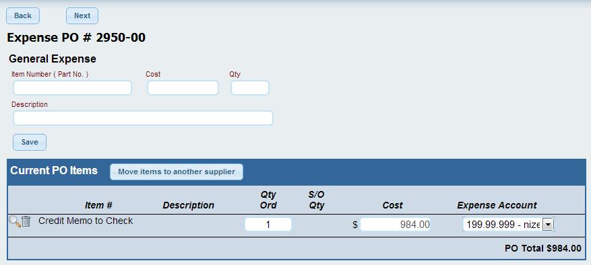
Task: Click the Cost column header
Action: [x=393, y=206]
